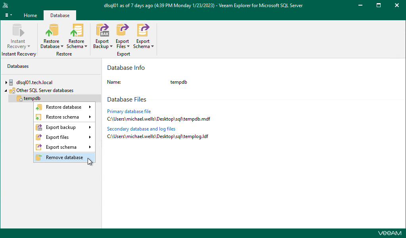This screenshot has height=238, width=406.
Task: Open the main application menu button
Action: coord(9,15)
